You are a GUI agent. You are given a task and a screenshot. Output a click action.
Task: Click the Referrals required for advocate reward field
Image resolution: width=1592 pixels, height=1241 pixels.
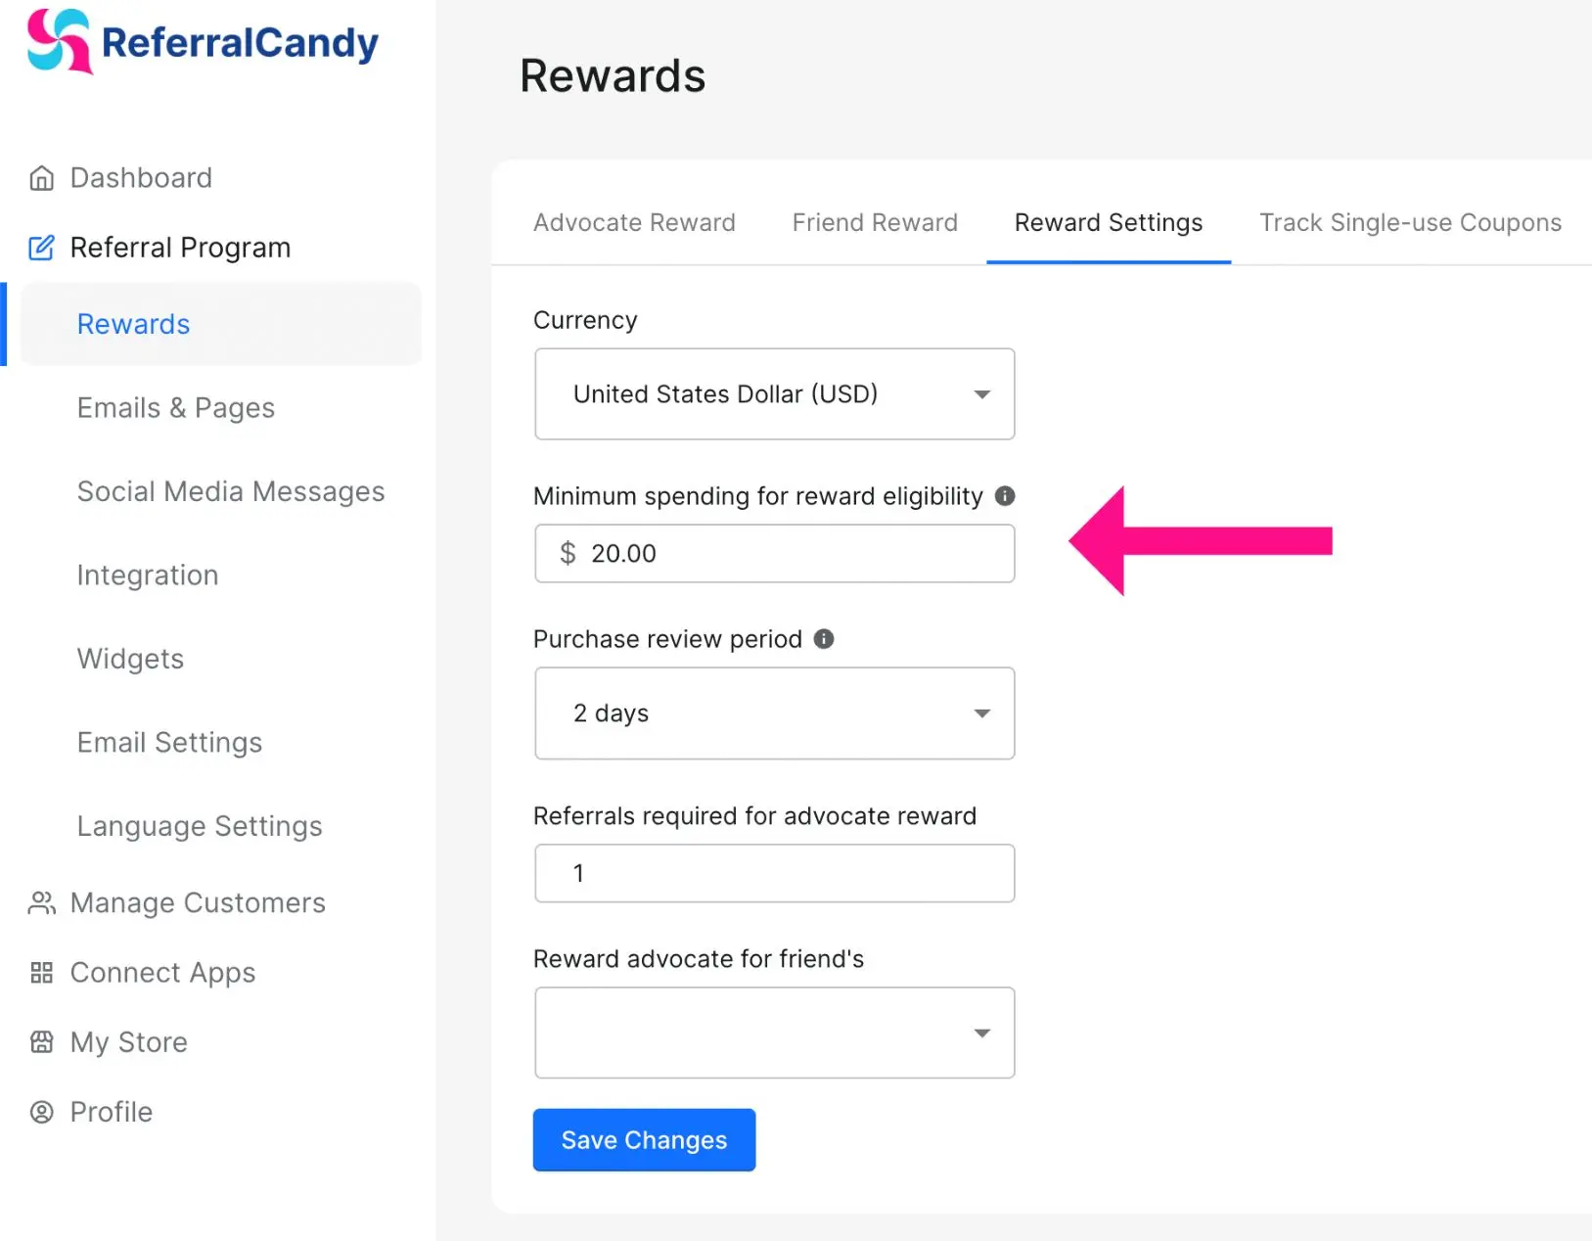[775, 873]
